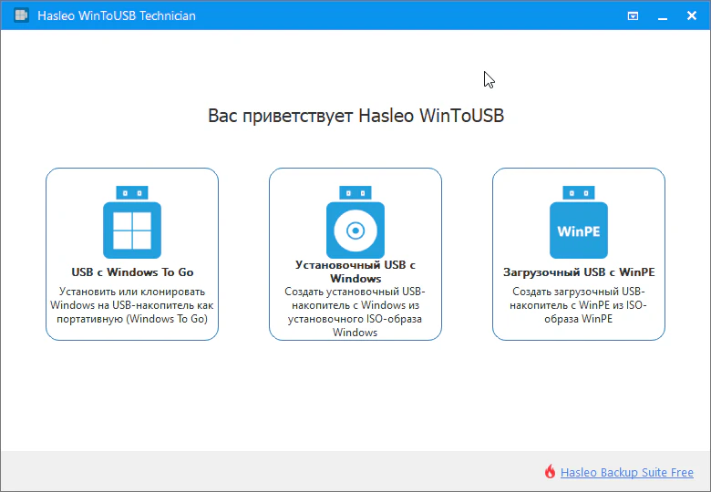The height and width of the screenshot is (492, 711).
Task: Pick the "Загрузочный USB с WinPE" title
Action: tap(579, 272)
